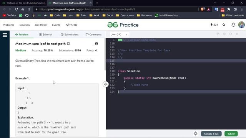Open the Brave shields icon in address bar
Screen dimensions: 246x138
[202, 9]
